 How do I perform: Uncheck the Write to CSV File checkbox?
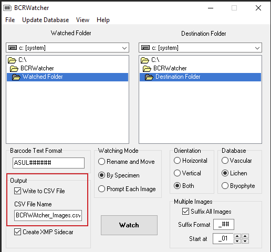click(x=17, y=191)
